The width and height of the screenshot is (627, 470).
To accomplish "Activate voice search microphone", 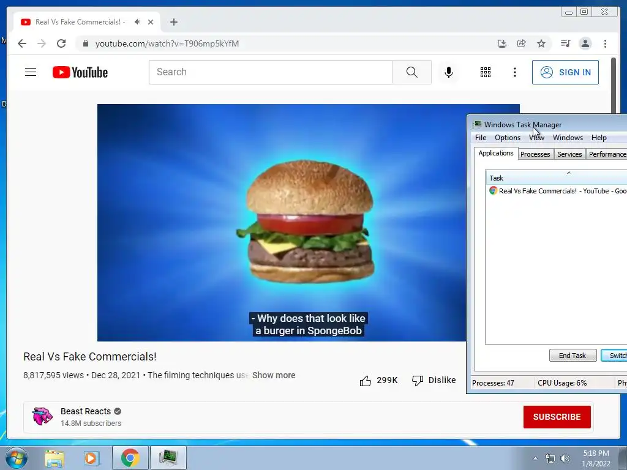I will click(449, 72).
